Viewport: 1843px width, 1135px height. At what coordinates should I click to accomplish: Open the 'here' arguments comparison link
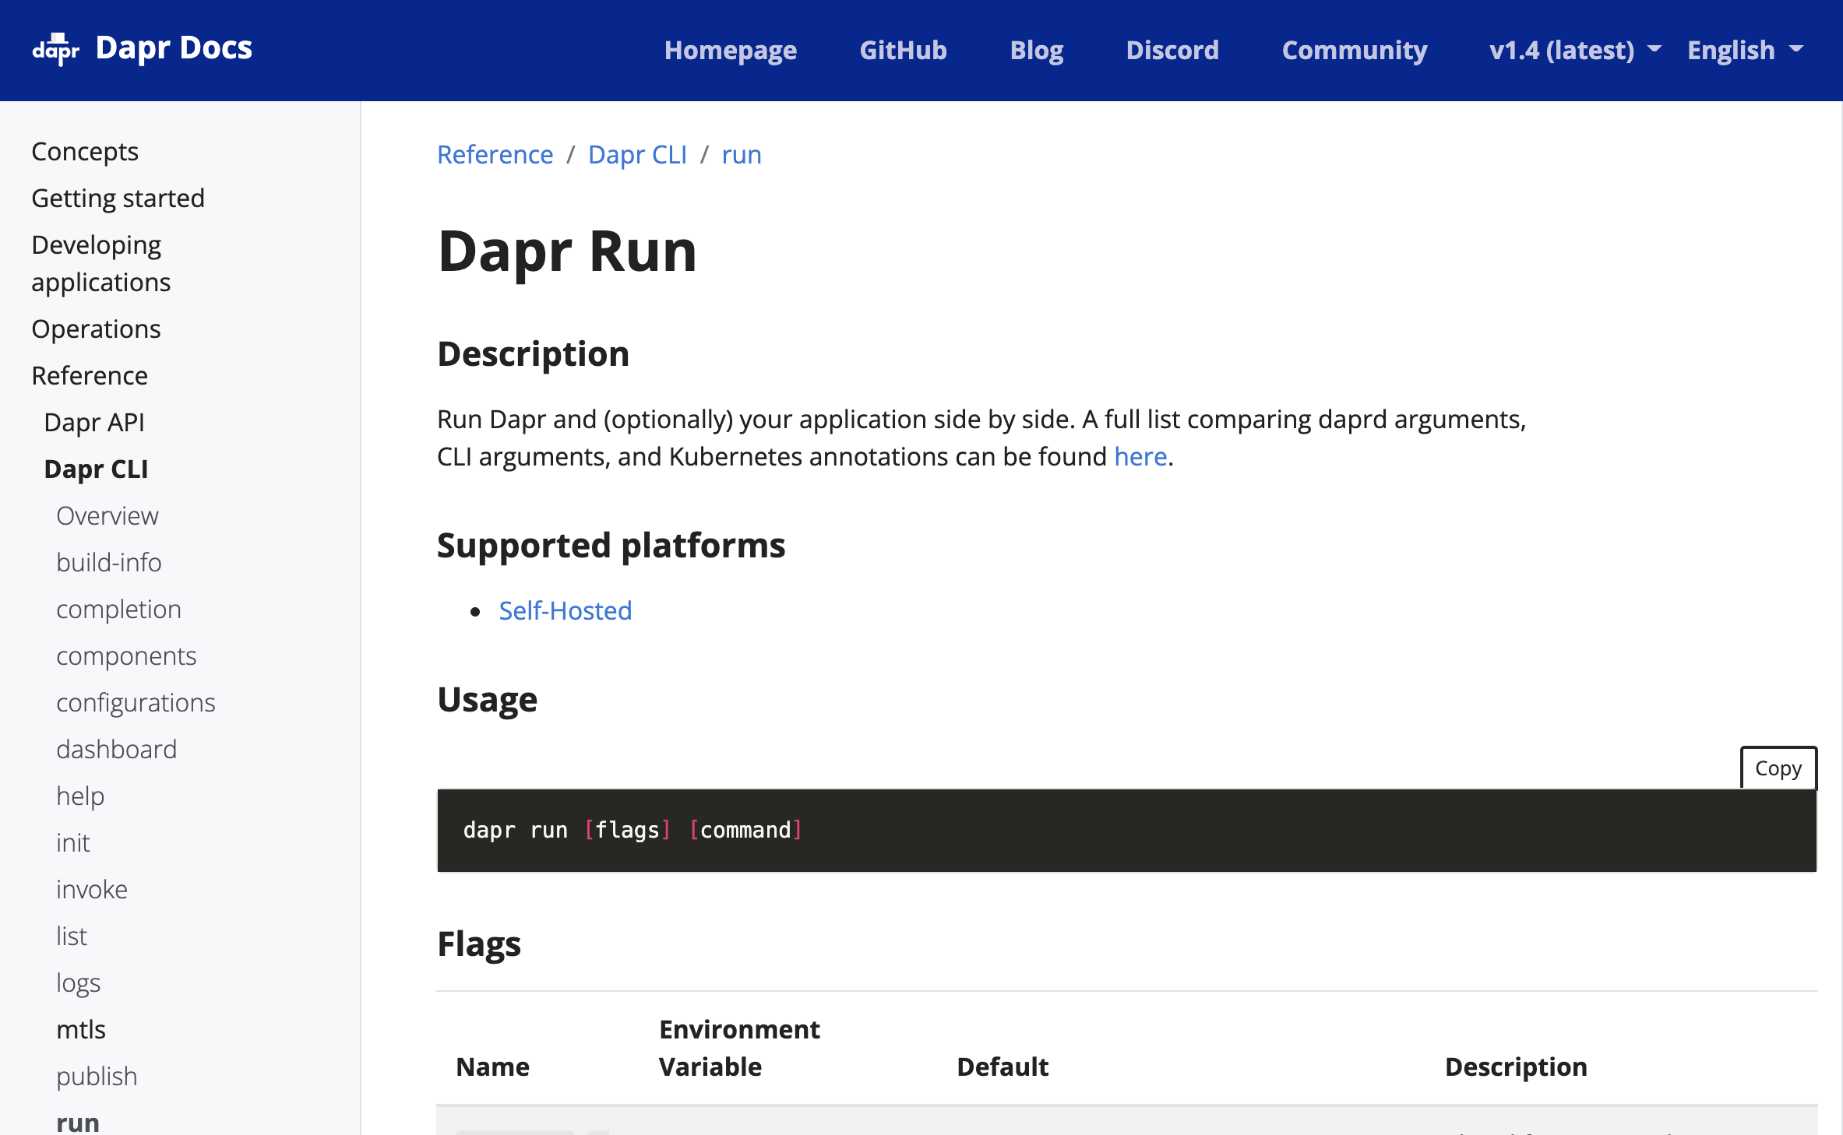(1140, 457)
